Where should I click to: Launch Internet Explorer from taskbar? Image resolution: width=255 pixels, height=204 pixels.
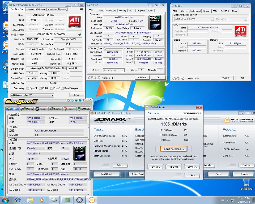click(x=18, y=200)
